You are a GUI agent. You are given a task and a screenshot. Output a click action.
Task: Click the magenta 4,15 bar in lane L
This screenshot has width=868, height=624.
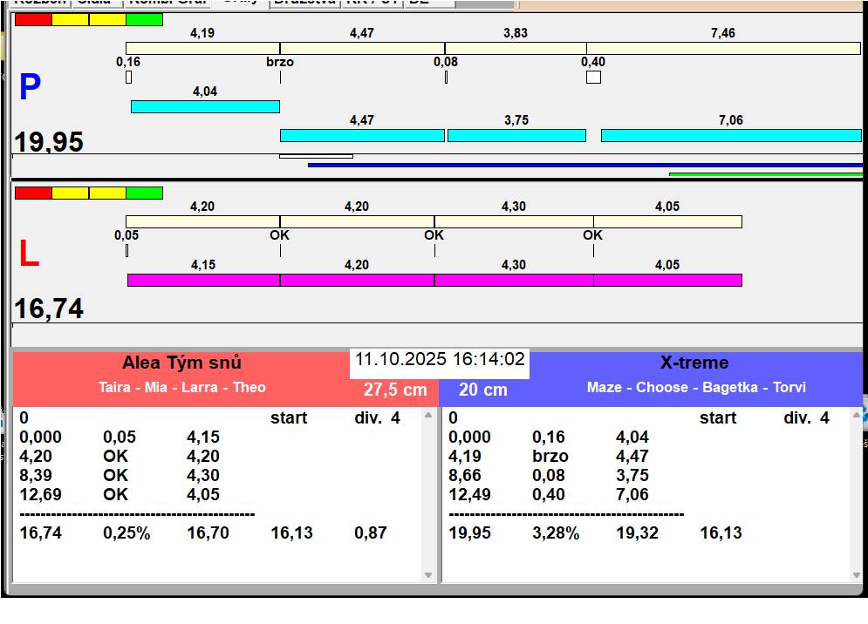tap(203, 280)
